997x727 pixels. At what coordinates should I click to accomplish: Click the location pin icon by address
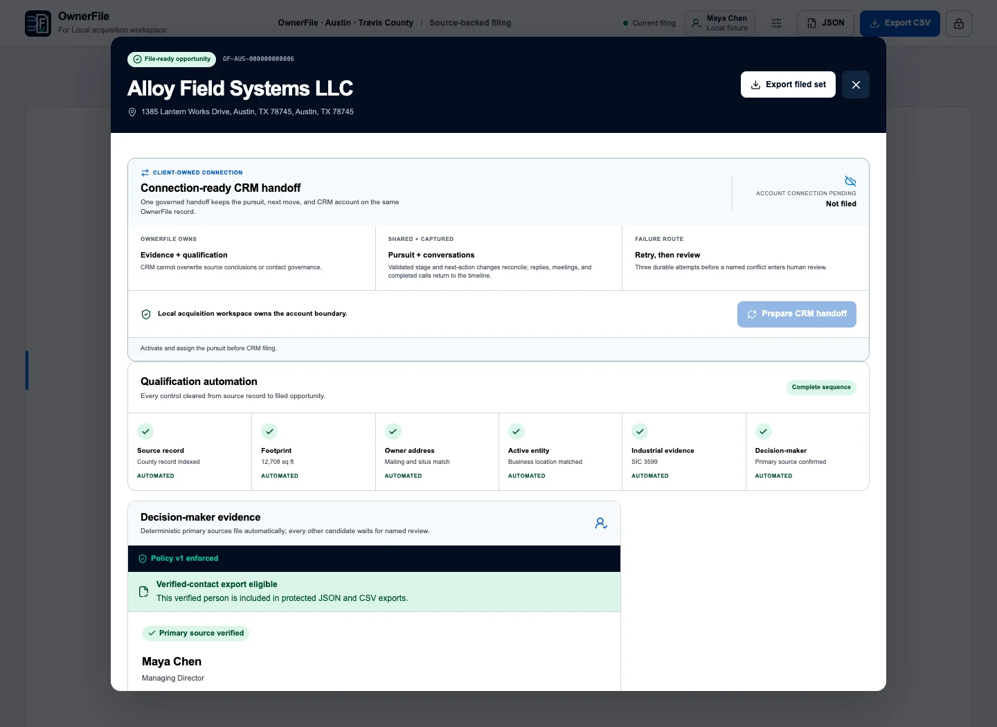(132, 112)
